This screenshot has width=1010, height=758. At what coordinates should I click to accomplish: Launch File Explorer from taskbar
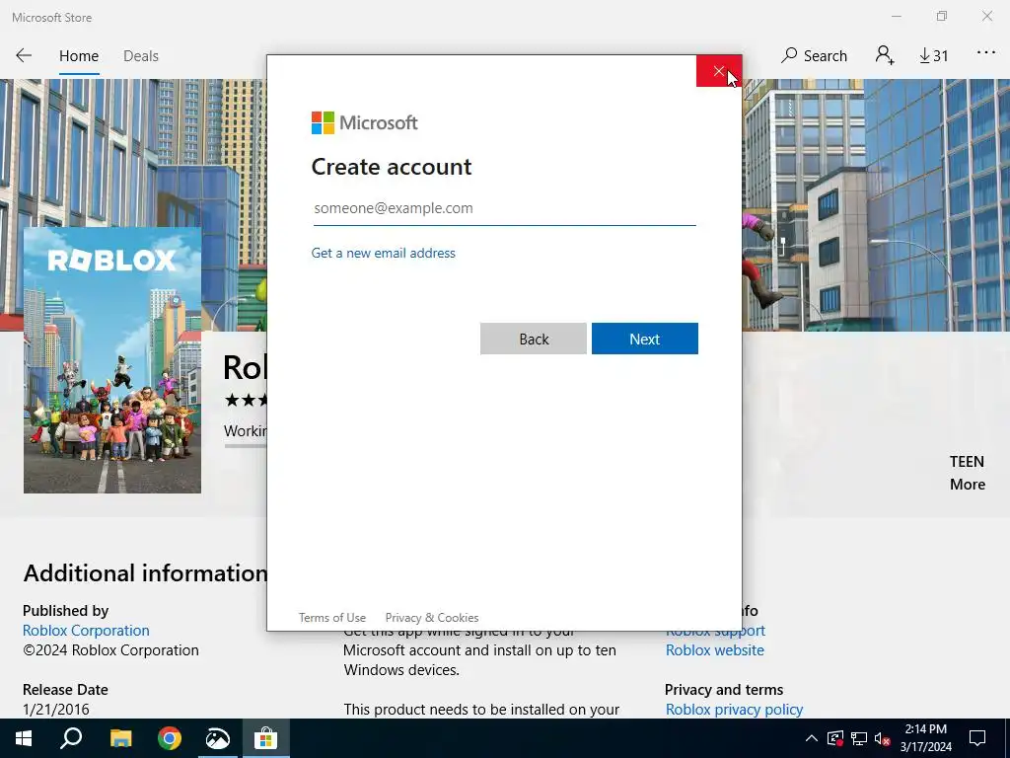pos(120,738)
